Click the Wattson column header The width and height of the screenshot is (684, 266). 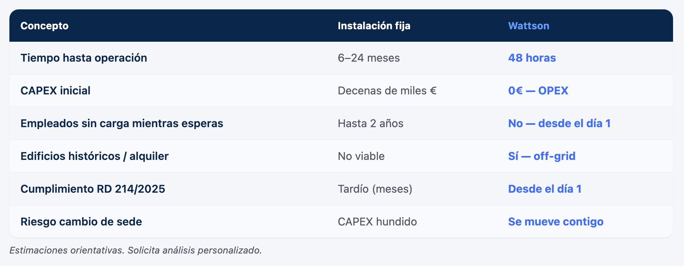[528, 26]
